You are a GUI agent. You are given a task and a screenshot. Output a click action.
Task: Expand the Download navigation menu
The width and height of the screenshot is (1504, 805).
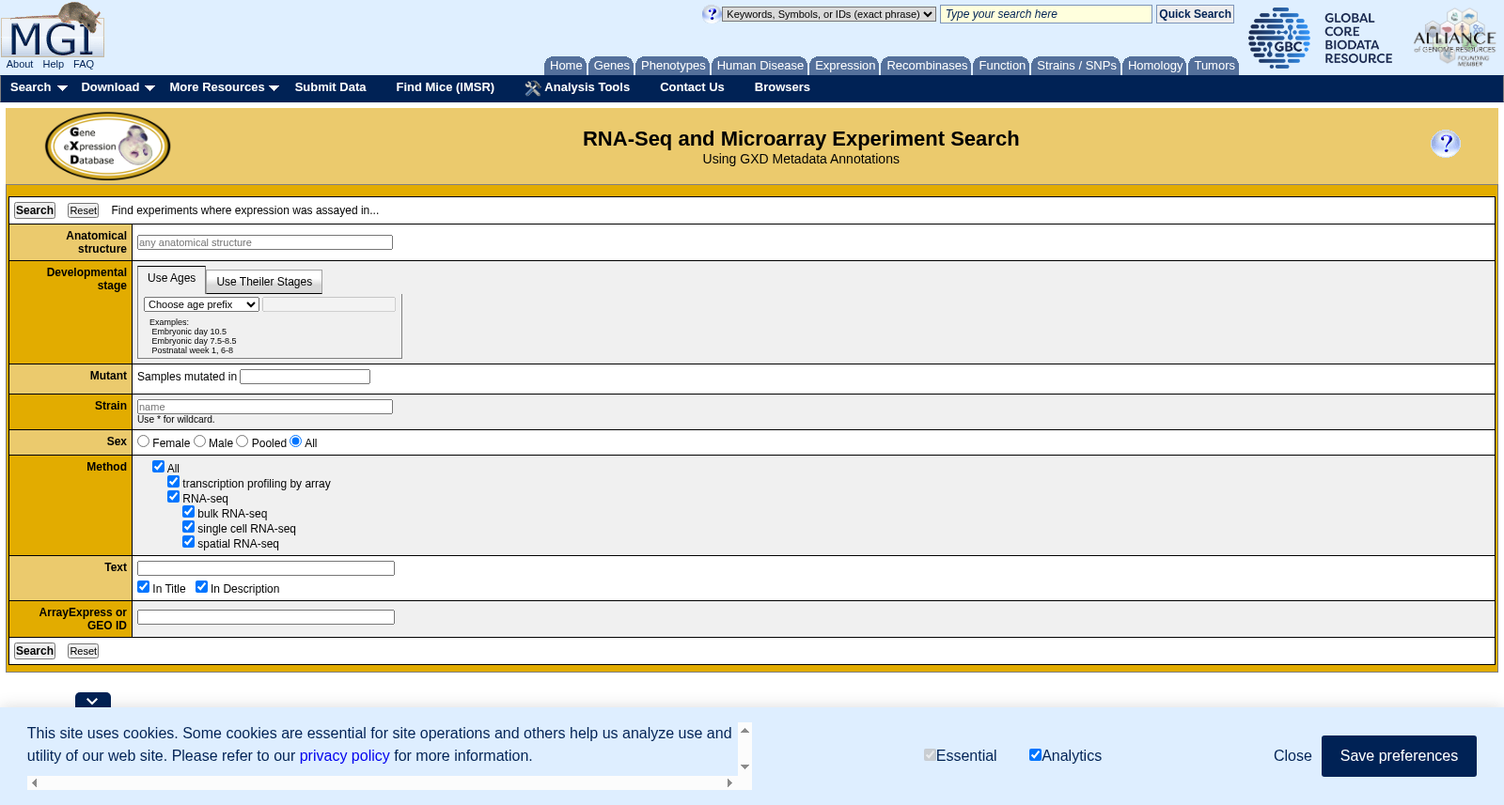(117, 87)
